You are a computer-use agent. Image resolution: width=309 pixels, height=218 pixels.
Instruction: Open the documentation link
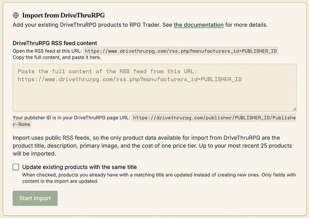(x=199, y=25)
